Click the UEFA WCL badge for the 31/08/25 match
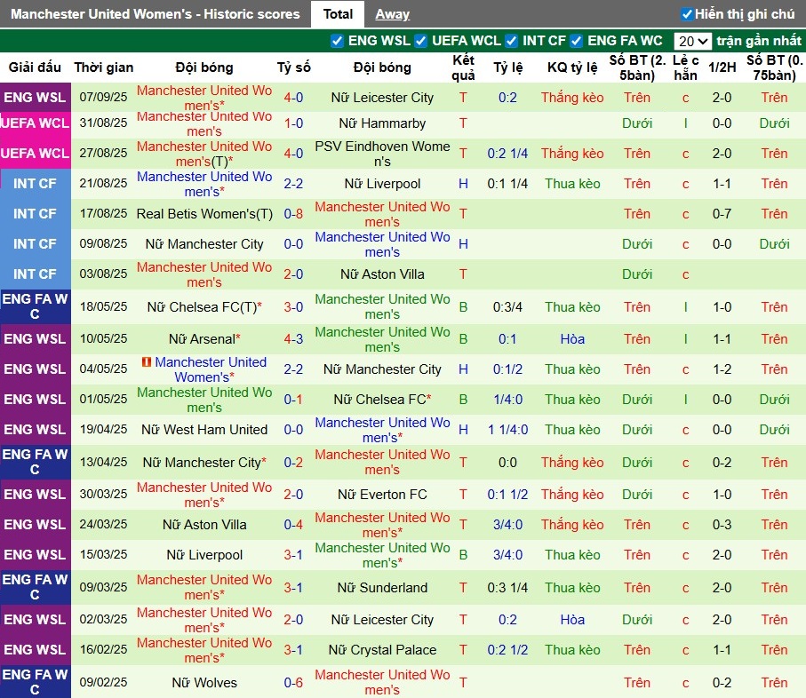 [x=36, y=123]
